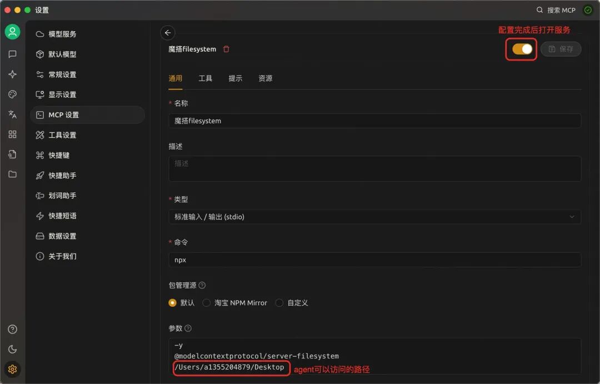Viewport: 600px width, 384px height.
Task: Click the help icon beside 参数
Action: pos(188,328)
